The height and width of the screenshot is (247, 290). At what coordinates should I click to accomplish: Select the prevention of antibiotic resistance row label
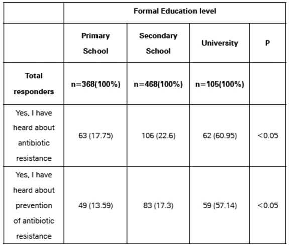(34, 205)
